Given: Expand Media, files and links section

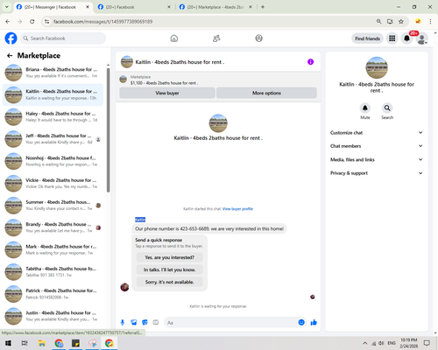Looking at the screenshot, I should click(377, 159).
